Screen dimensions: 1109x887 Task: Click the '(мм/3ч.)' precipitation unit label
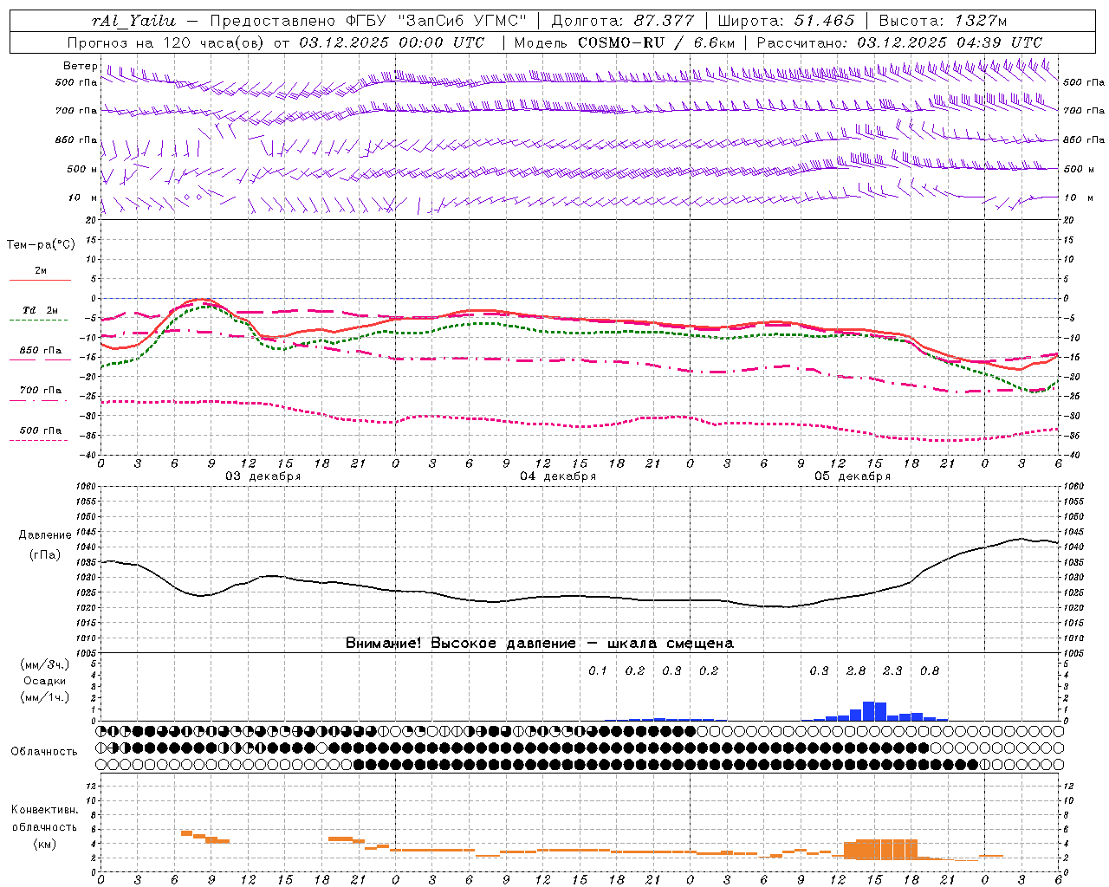pos(45,664)
